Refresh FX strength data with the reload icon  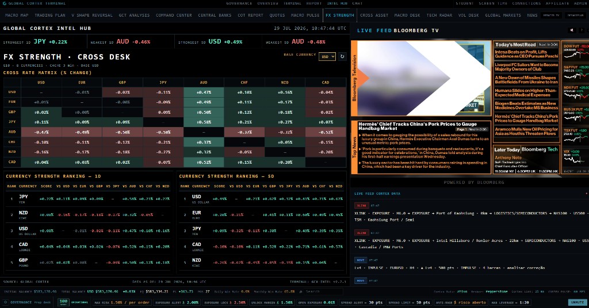[342, 57]
